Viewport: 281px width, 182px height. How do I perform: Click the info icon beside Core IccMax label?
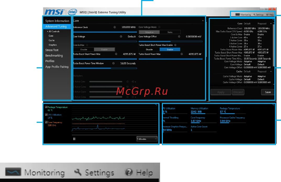(87, 45)
